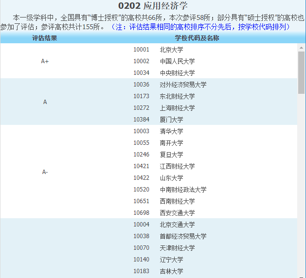Click the vertical scrollbar thumb

(x=301, y=73)
